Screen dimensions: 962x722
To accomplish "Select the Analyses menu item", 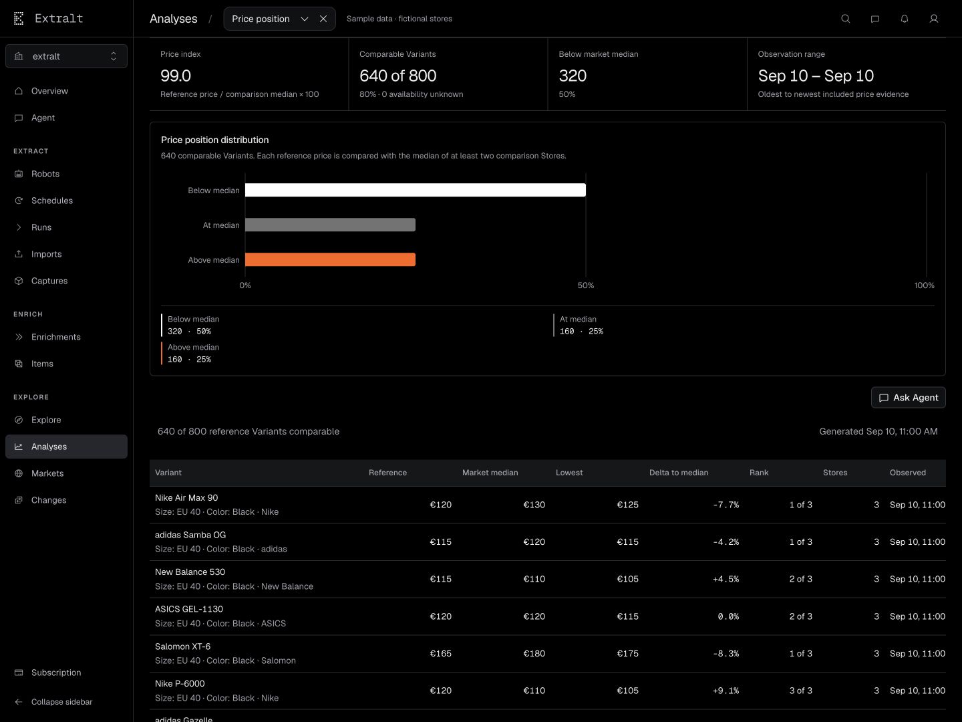I will click(x=66, y=447).
